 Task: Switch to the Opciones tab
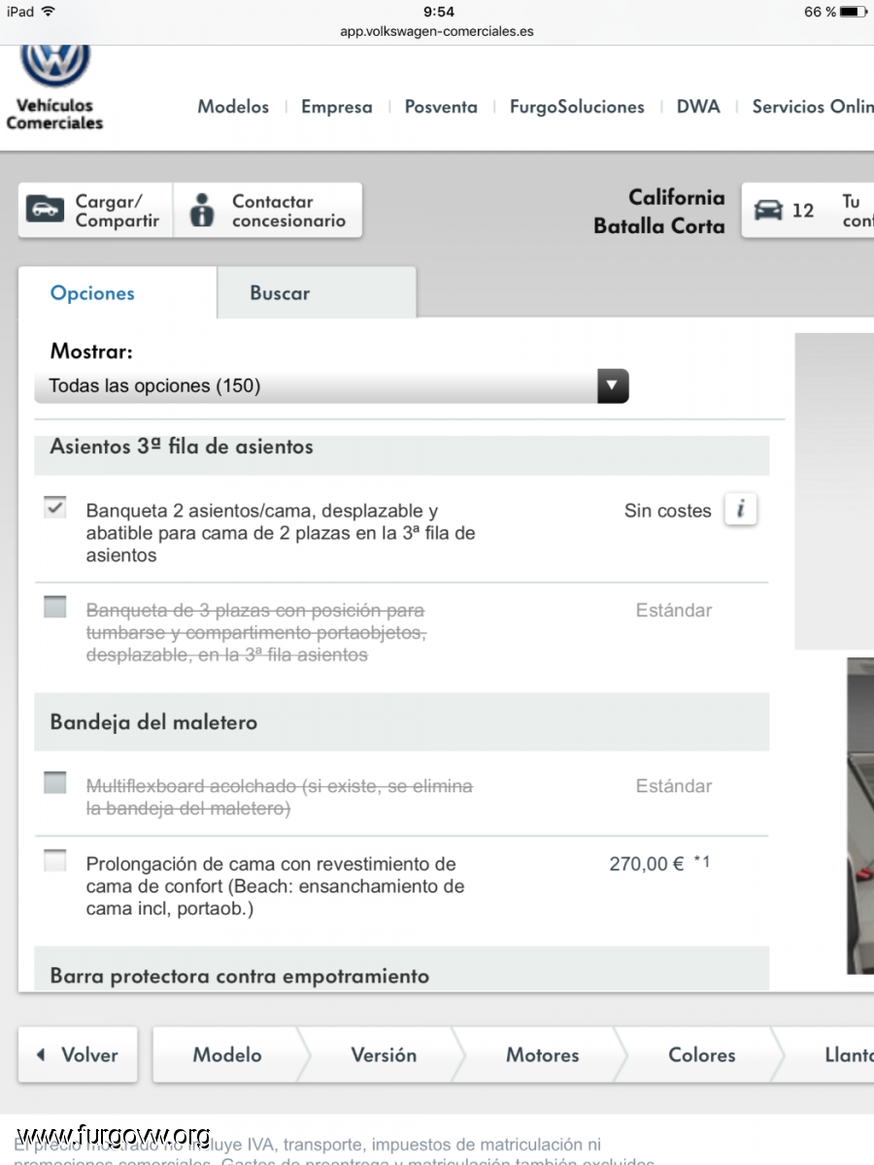point(117,293)
